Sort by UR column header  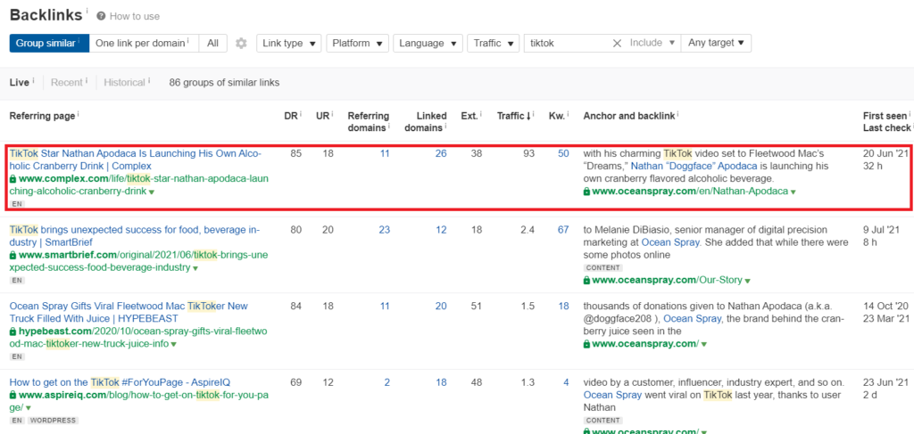[323, 116]
